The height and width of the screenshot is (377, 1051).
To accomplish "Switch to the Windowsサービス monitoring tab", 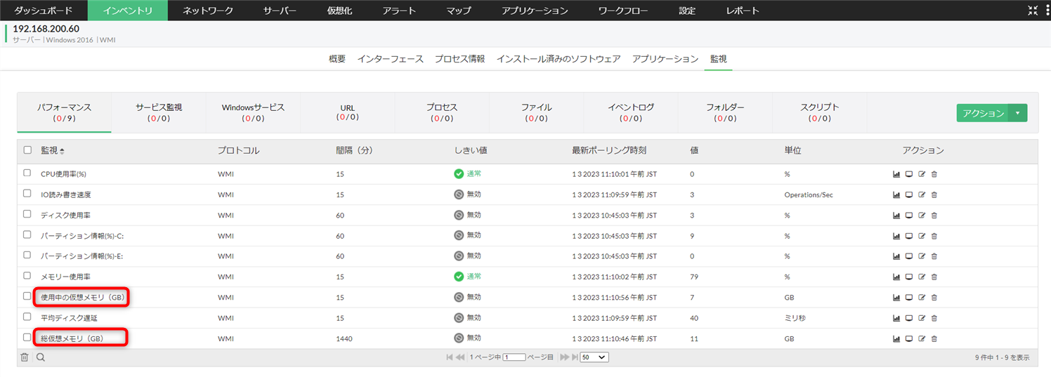I will [253, 112].
